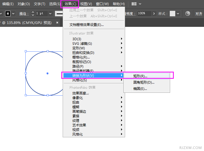
Task: Expand the arrange documents dropdown arrow
Action: tap(140, 4)
